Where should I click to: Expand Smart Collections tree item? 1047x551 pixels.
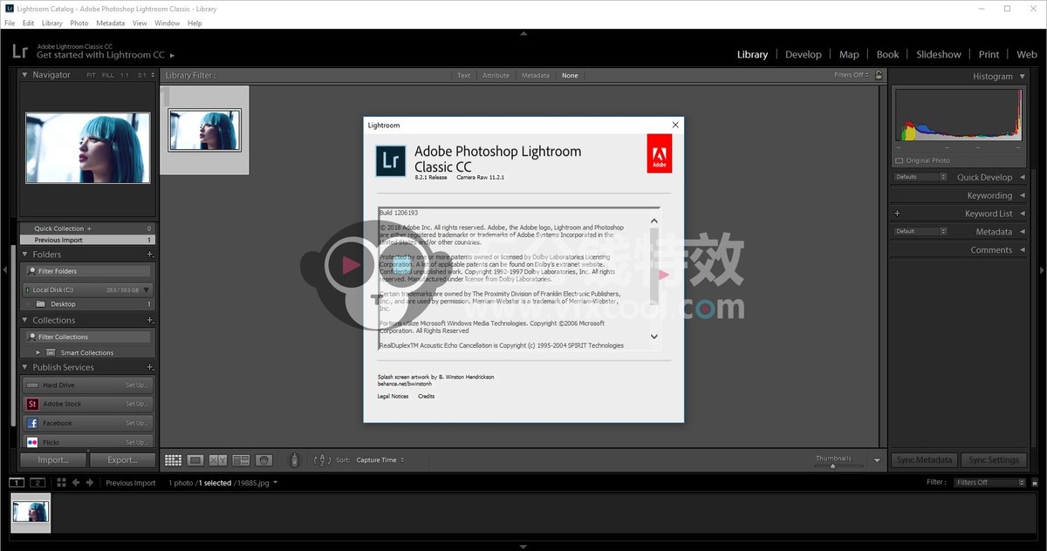click(x=38, y=352)
